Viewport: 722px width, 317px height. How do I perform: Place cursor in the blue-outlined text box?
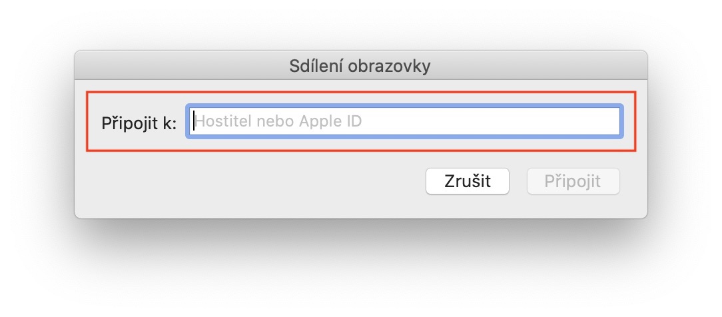[405, 122]
